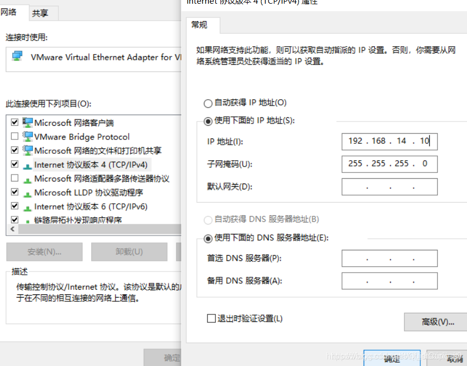Check the VMware Bridge Protocol checkbox
The image size is (467, 366).
pyautogui.click(x=14, y=136)
